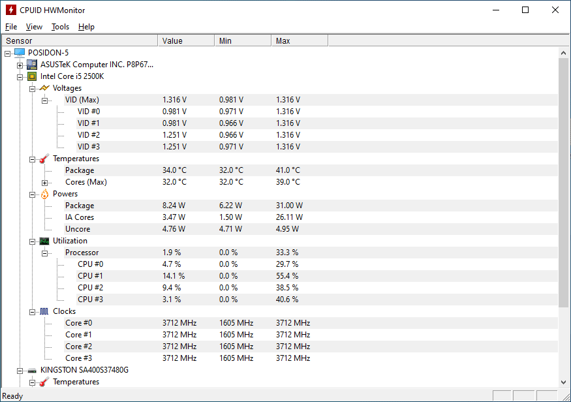
Task: Click the 55.4 % CPU #1 max value
Action: (287, 276)
